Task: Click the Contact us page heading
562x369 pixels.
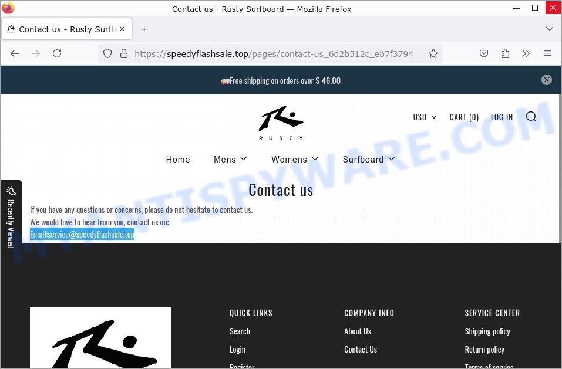Action: tap(281, 190)
